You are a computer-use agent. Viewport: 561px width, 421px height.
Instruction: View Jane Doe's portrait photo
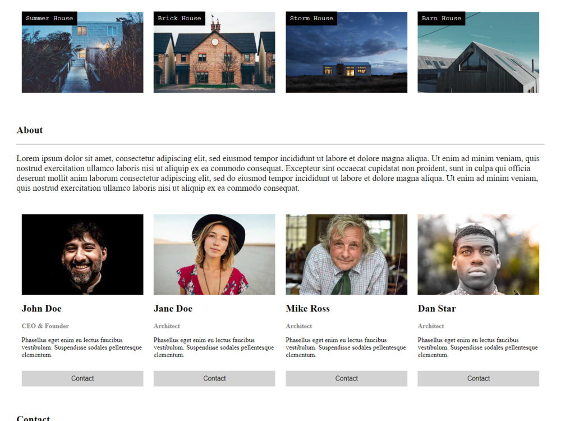[x=214, y=254]
